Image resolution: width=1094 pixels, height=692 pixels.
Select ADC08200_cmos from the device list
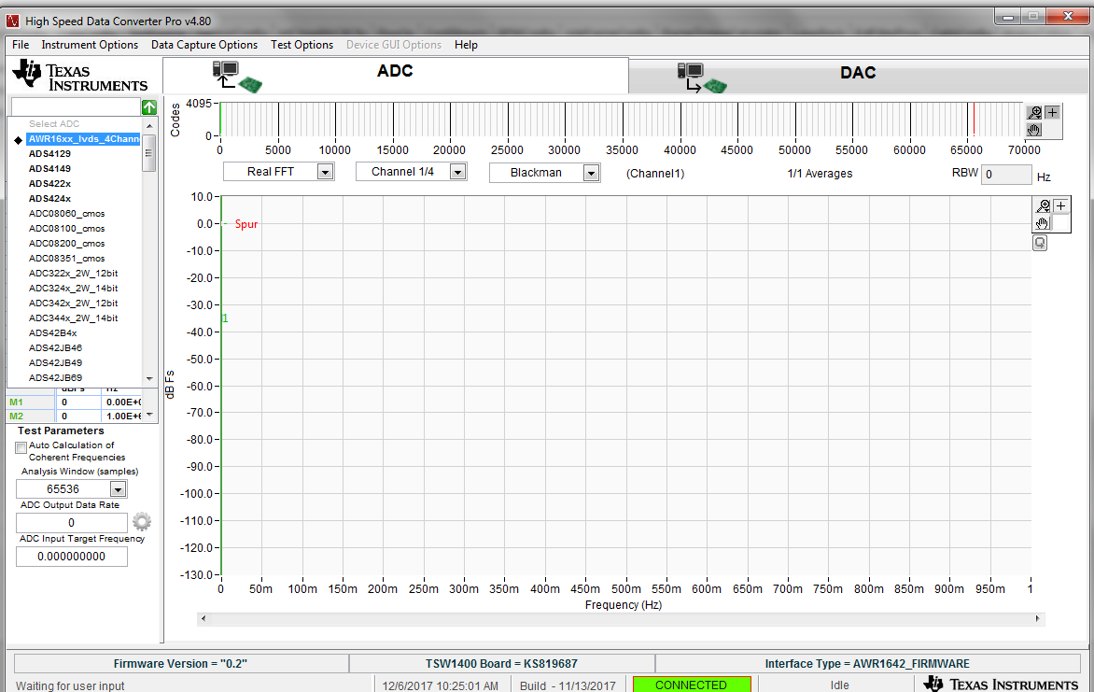point(66,244)
